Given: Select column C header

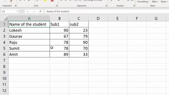Looking at the screenshot, I should [x=79, y=18].
